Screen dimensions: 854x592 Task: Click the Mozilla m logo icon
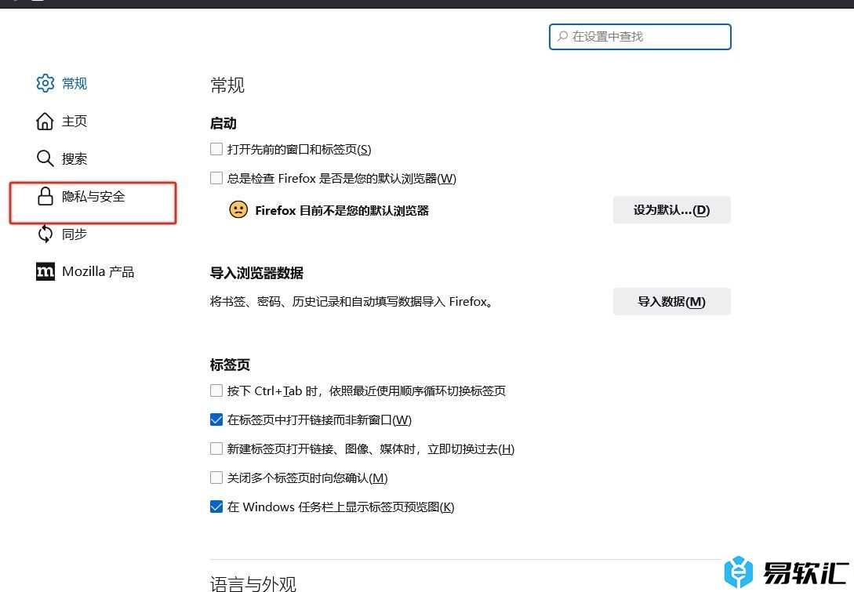pyautogui.click(x=45, y=271)
